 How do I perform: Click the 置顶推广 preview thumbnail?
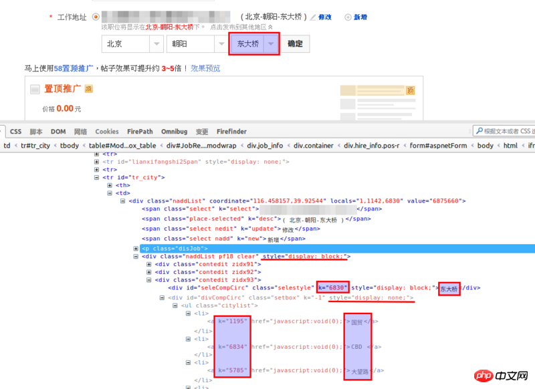coord(378,102)
